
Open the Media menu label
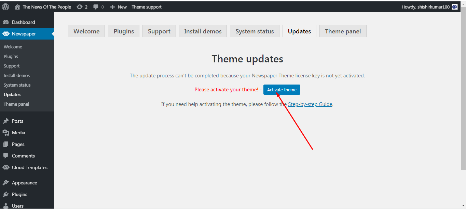(x=18, y=133)
